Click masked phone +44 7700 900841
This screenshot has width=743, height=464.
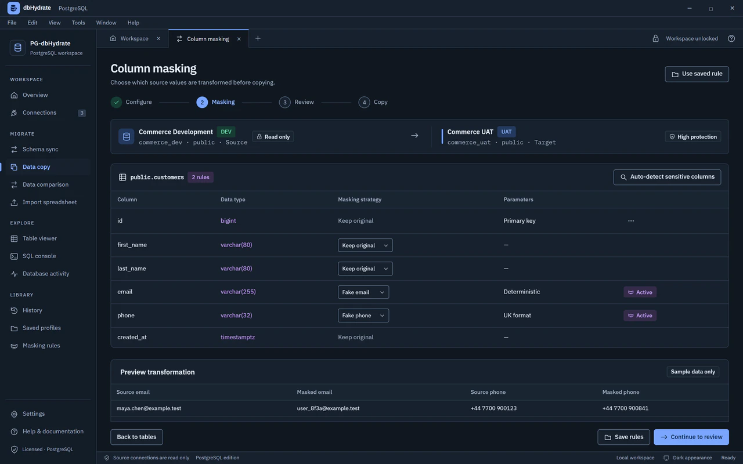(x=625, y=408)
